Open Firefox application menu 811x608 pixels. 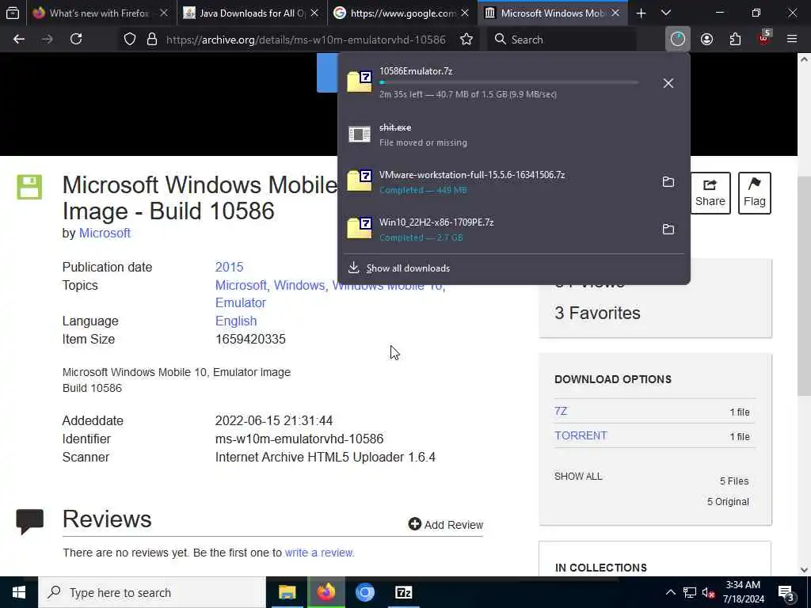[792, 40]
